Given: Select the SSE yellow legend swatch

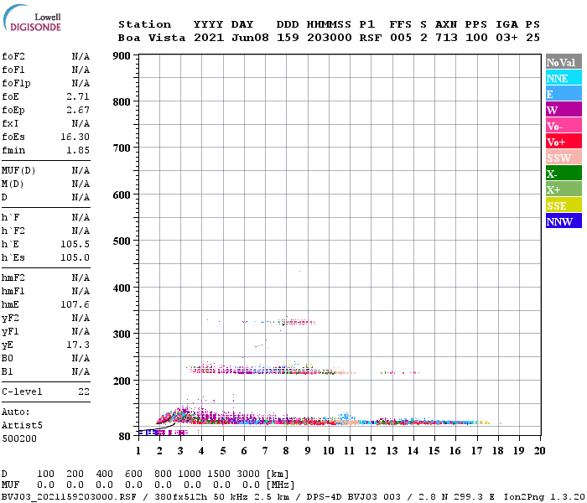Looking at the screenshot, I should (564, 205).
